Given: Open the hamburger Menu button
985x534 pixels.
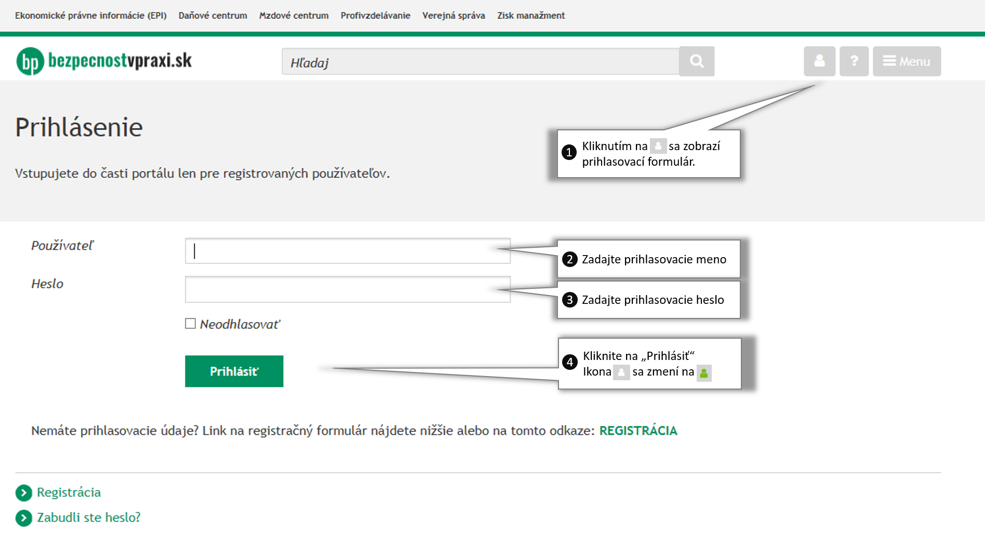Looking at the screenshot, I should pyautogui.click(x=907, y=61).
